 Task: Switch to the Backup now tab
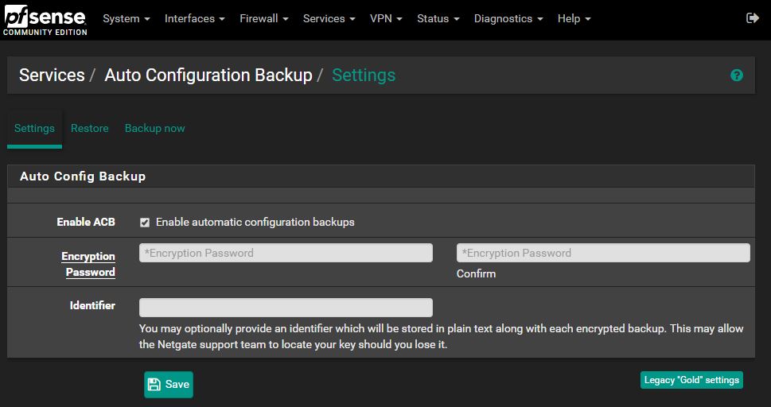154,128
